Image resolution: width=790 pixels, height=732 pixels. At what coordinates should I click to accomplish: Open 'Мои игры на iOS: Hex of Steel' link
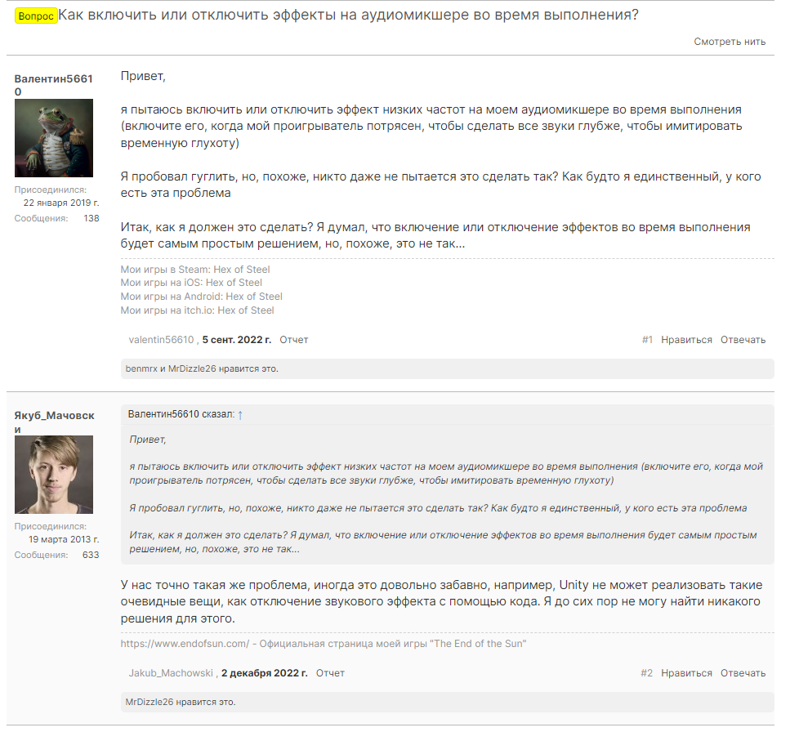pos(191,283)
